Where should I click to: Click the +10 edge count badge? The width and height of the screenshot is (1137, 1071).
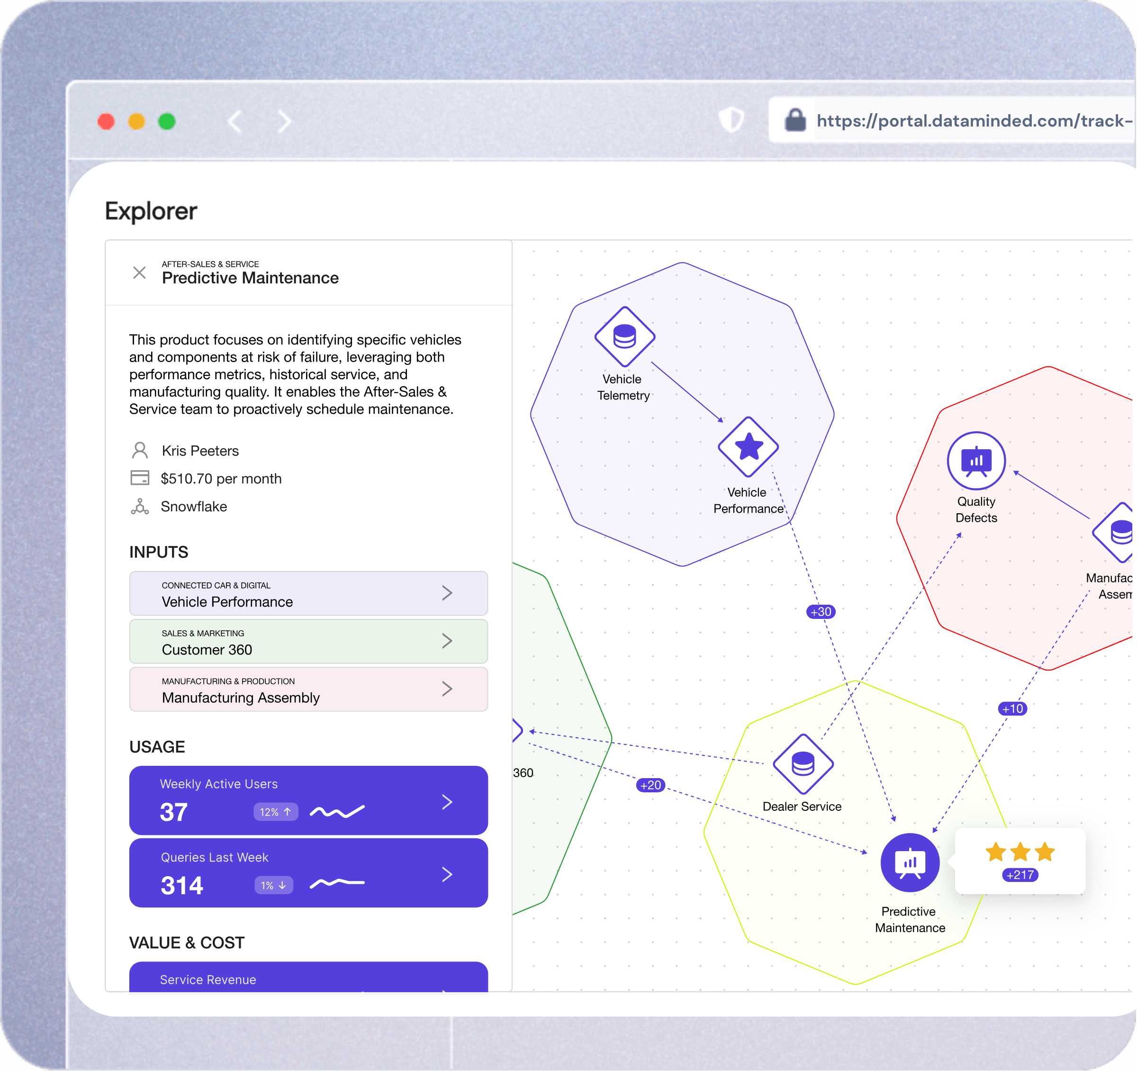[x=1012, y=709]
